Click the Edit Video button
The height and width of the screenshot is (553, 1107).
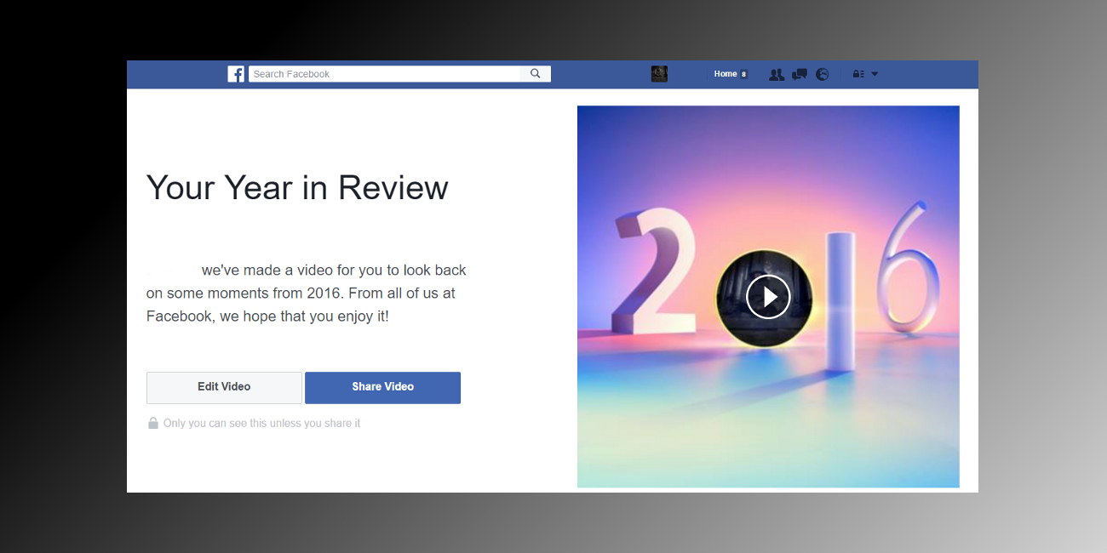coord(224,387)
